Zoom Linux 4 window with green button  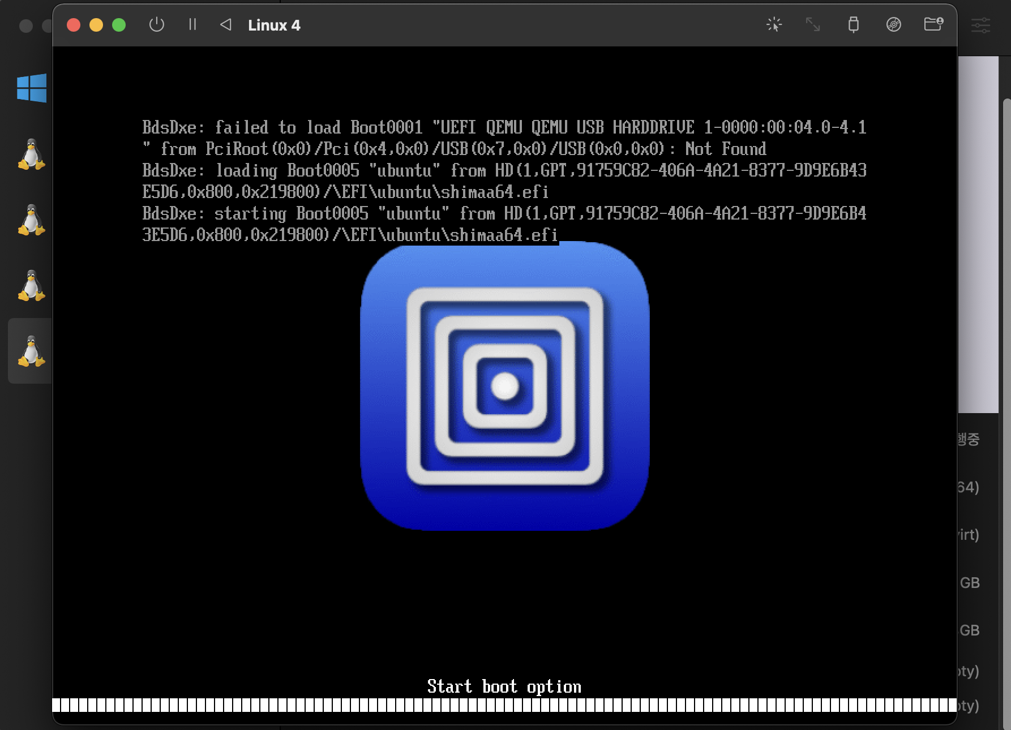tap(119, 25)
